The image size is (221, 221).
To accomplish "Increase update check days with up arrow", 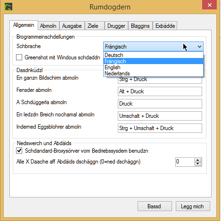I will pos(198,160).
